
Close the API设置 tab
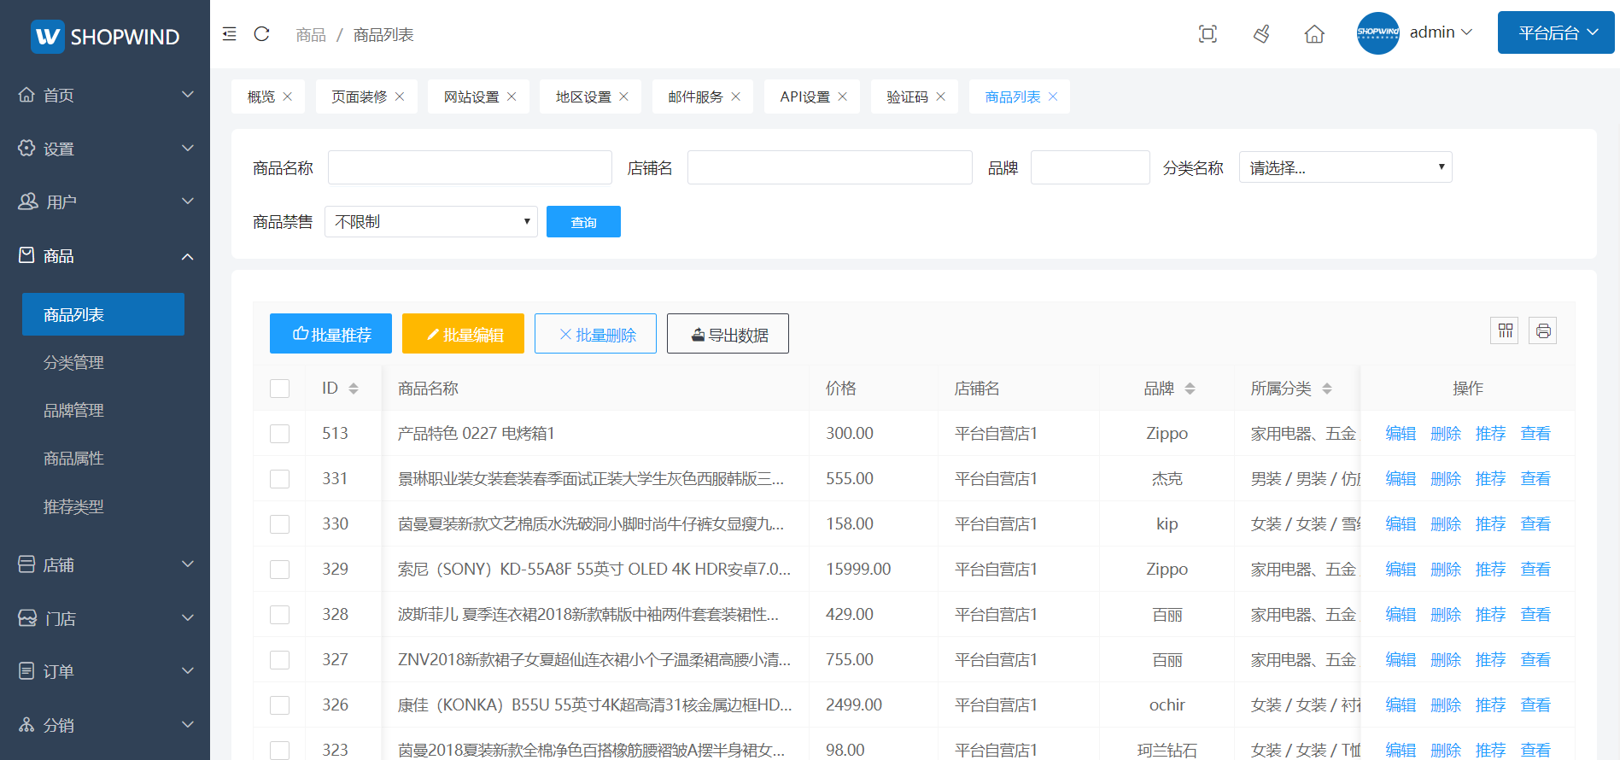click(x=843, y=96)
